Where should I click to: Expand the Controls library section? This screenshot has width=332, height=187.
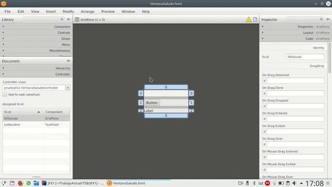click(36, 33)
